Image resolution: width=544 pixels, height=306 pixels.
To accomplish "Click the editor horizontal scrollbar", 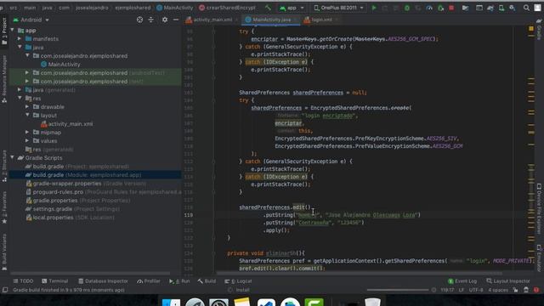I will [359, 274].
